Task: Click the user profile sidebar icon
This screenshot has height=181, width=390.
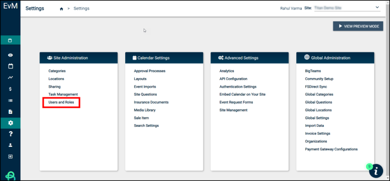Action: tap(10, 145)
